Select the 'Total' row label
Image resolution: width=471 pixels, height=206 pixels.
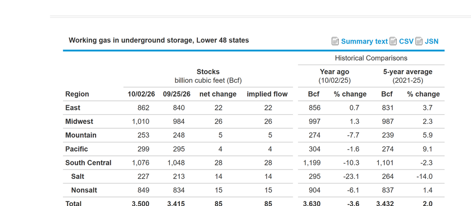tap(73, 203)
